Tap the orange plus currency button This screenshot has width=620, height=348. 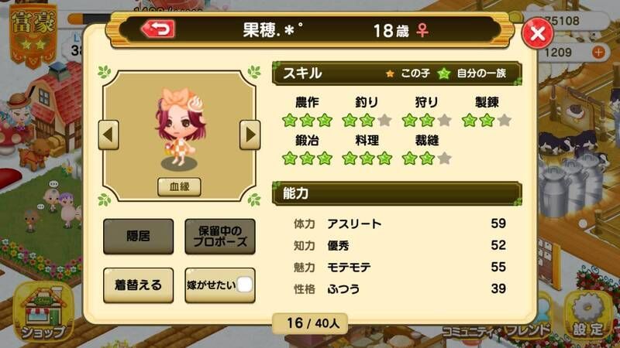click(x=598, y=52)
